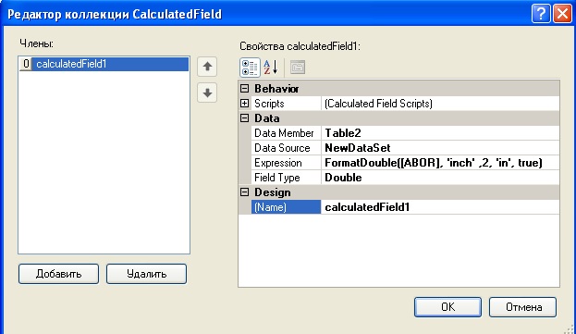Collapse the Data category
Image resolution: width=576 pixels, height=334 pixels.
[244, 118]
